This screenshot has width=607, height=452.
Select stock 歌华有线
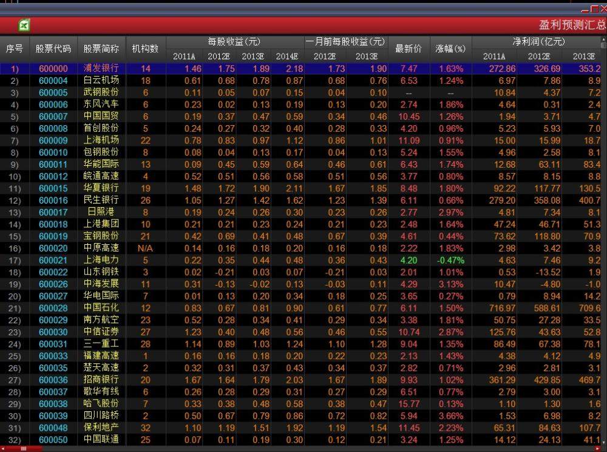101,392
